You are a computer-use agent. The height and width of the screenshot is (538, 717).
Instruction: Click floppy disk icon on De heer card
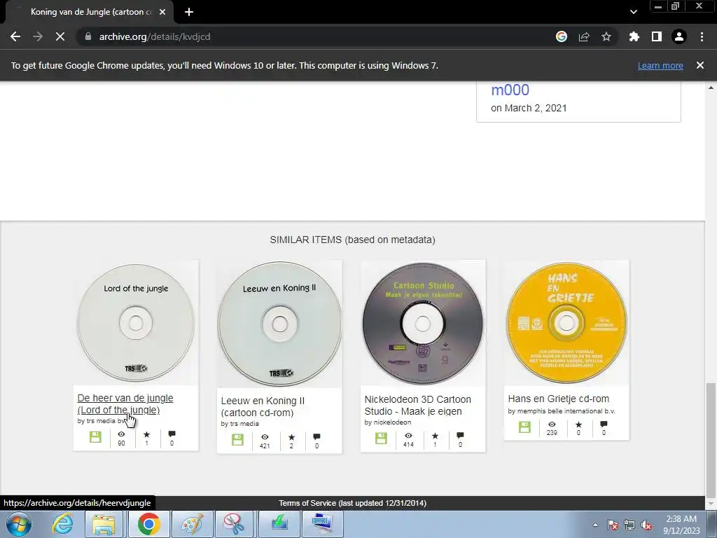(x=95, y=437)
